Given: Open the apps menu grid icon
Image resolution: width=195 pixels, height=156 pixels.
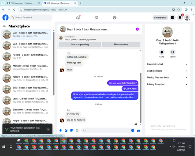Looking at the screenshot, I should point(172,18).
